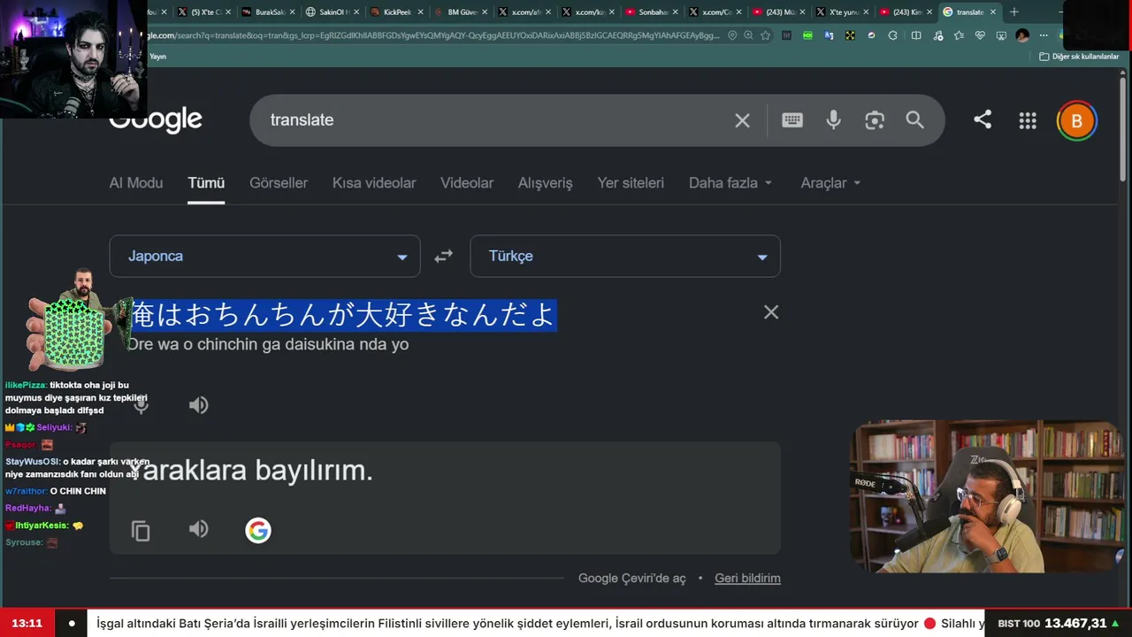1132x637 pixels.
Task: Open the Yer siteleri tab
Action: (x=631, y=183)
